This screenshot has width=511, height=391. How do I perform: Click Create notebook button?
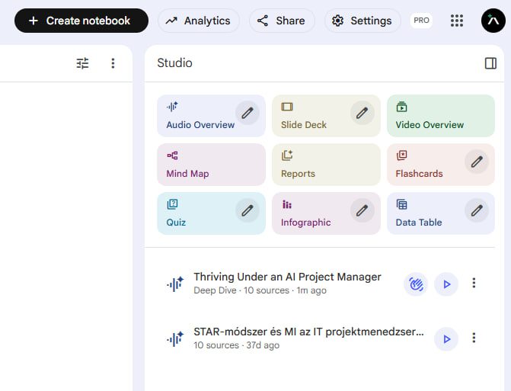81,21
